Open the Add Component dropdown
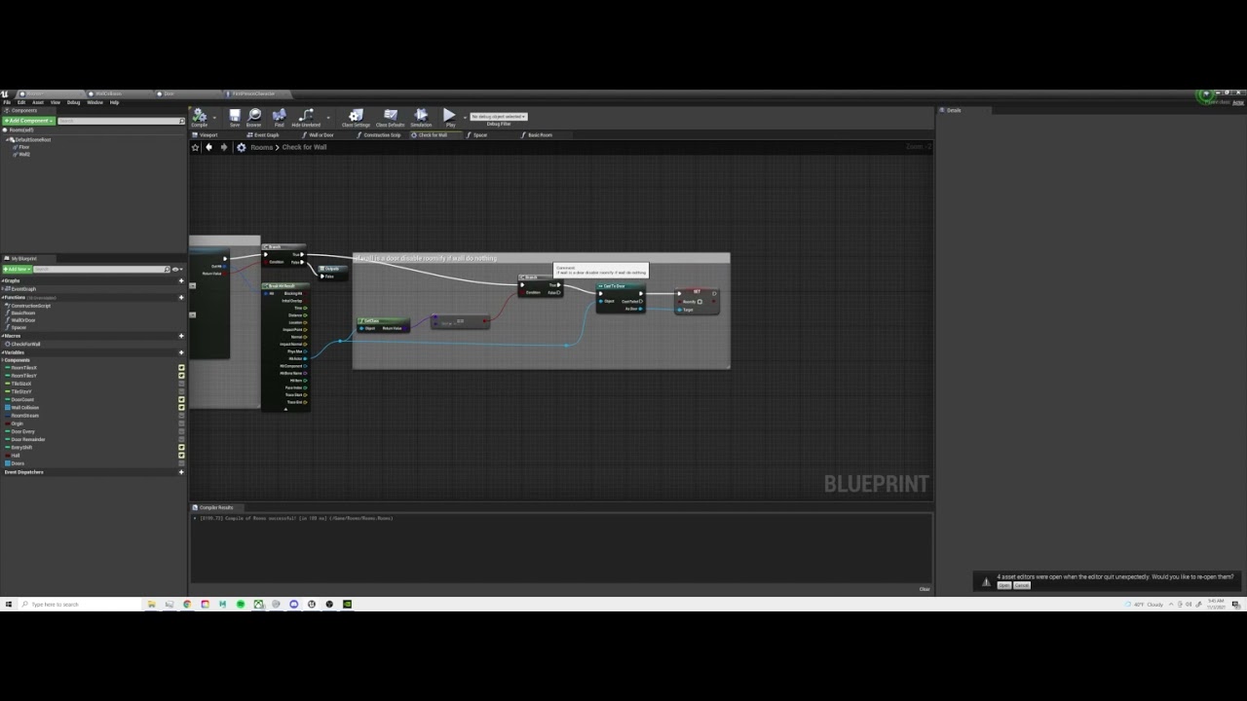This screenshot has width=1247, height=701. pyautogui.click(x=28, y=121)
